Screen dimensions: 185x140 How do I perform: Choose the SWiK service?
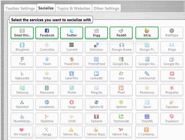[x=72, y=119]
